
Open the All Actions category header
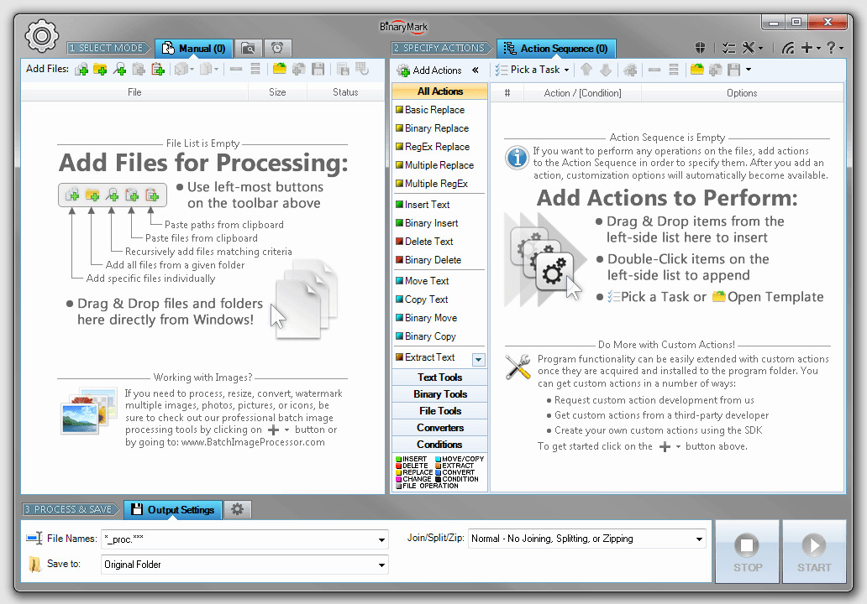pyautogui.click(x=439, y=91)
